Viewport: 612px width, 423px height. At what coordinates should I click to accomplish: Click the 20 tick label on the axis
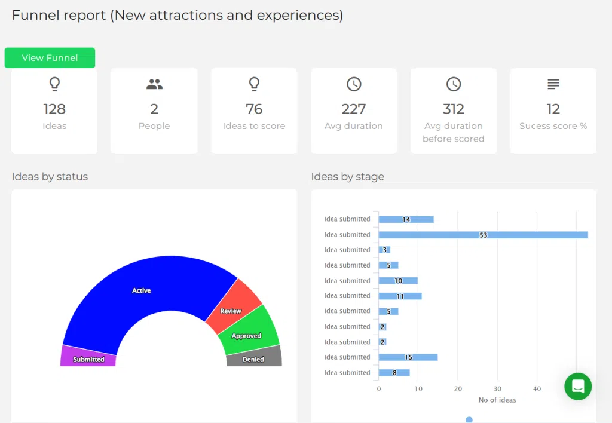[x=458, y=389]
